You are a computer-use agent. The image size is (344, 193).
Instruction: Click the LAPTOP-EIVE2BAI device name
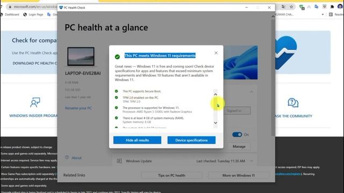point(83,73)
